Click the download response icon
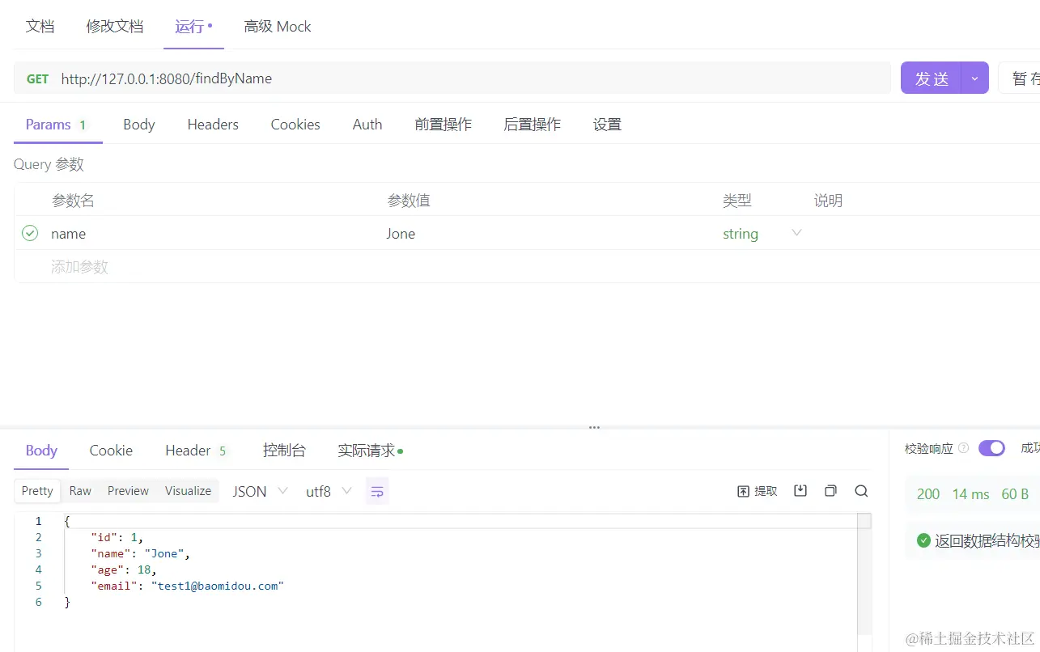The image size is (1040, 652). tap(800, 491)
